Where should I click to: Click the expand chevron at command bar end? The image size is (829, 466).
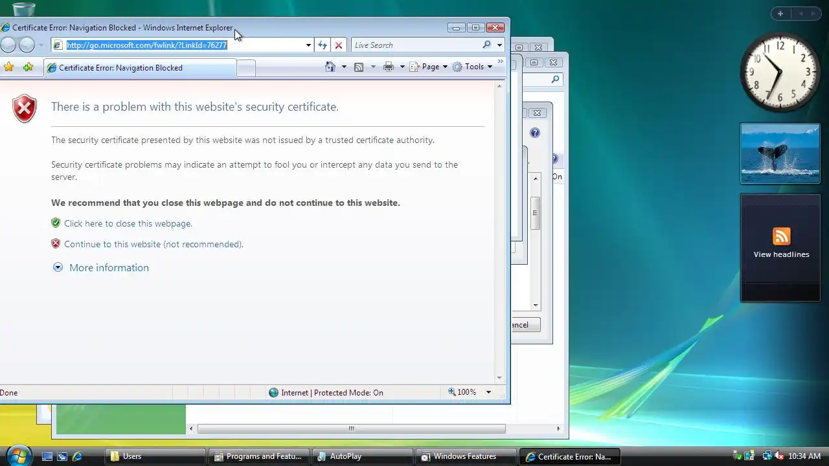(x=501, y=61)
